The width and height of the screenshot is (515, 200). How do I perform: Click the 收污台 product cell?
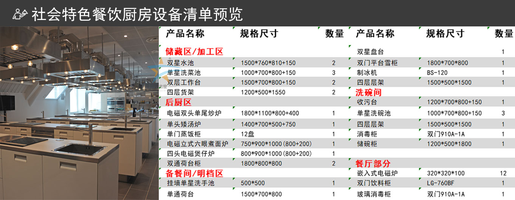[x=367, y=102]
